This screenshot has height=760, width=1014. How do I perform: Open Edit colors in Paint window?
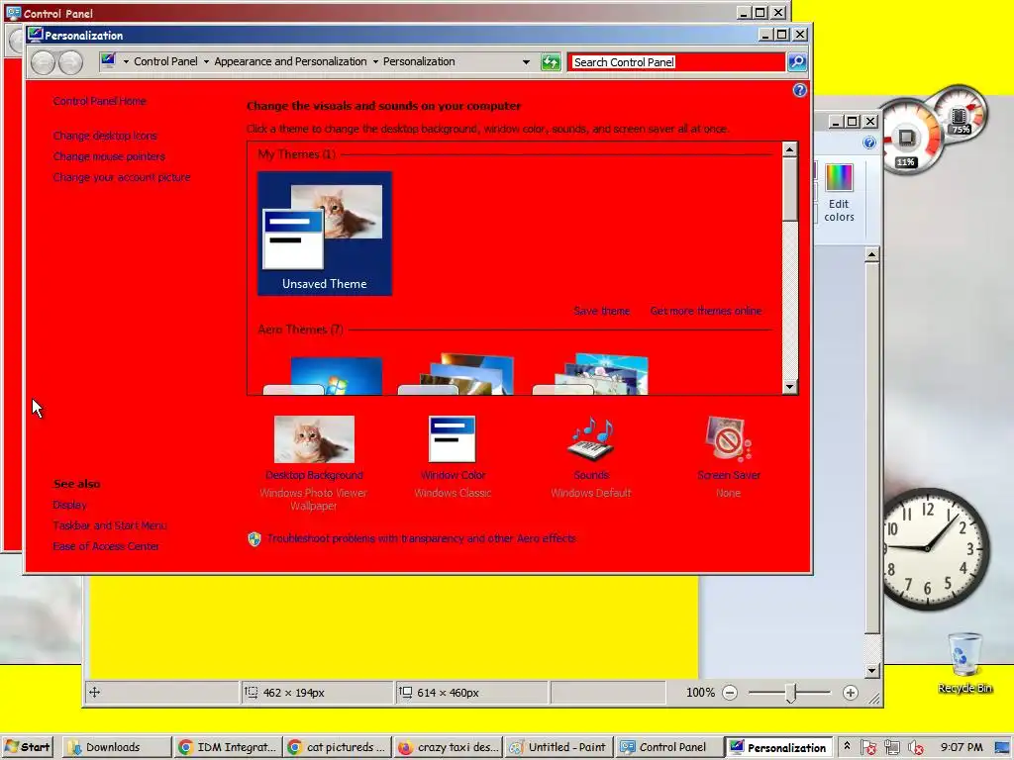coord(839,193)
